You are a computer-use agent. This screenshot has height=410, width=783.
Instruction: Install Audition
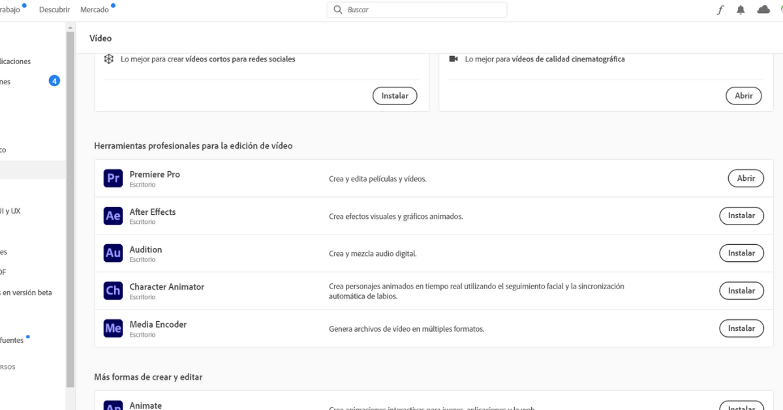pos(741,253)
